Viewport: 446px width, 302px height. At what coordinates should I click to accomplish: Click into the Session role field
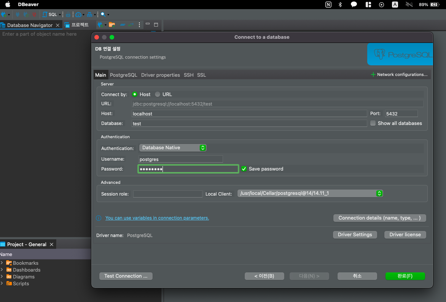167,194
